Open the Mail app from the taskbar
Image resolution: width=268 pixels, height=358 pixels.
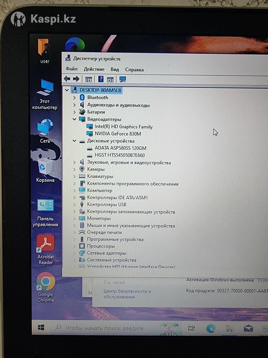(x=248, y=329)
